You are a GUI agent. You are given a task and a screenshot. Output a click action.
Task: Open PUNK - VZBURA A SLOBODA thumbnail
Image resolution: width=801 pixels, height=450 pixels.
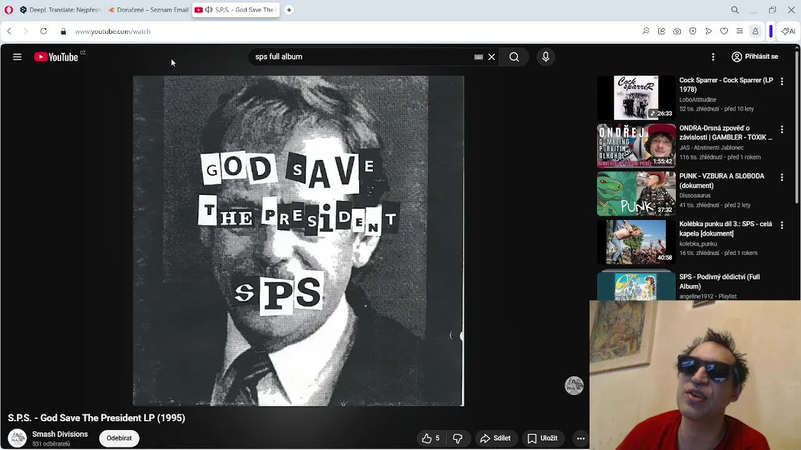[x=636, y=194]
